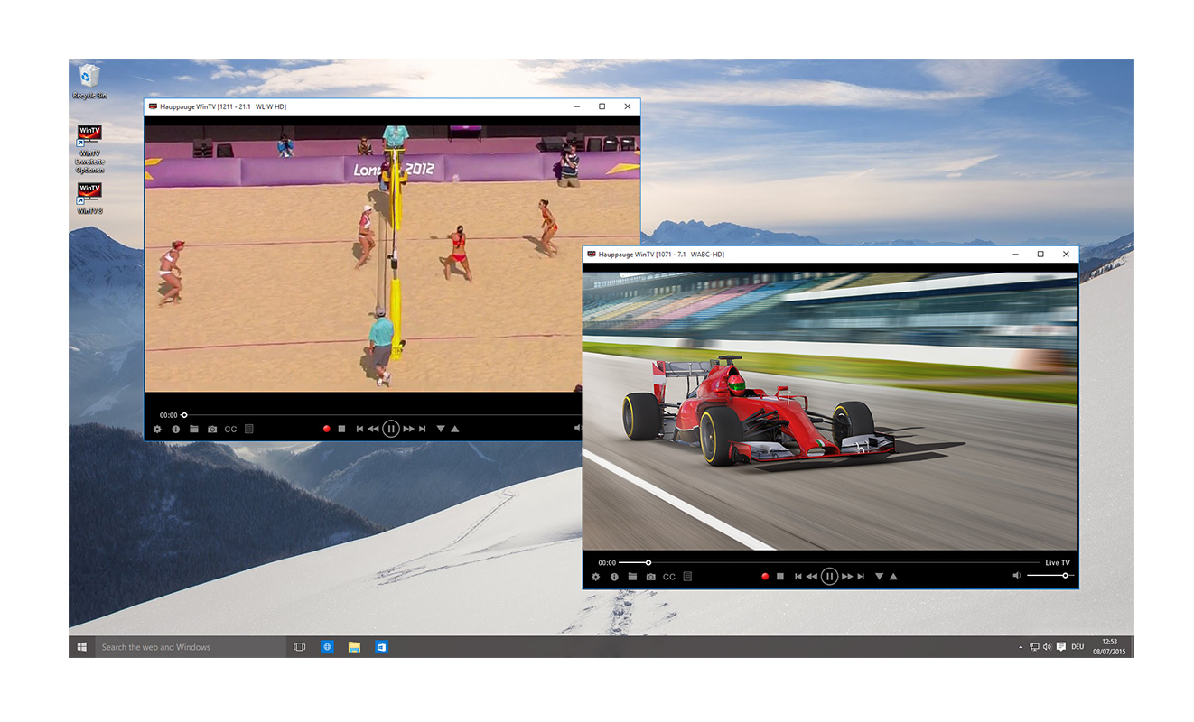Click the Search the web and Windows box
Image resolution: width=1194 pixels, height=722 pixels.
pos(190,647)
